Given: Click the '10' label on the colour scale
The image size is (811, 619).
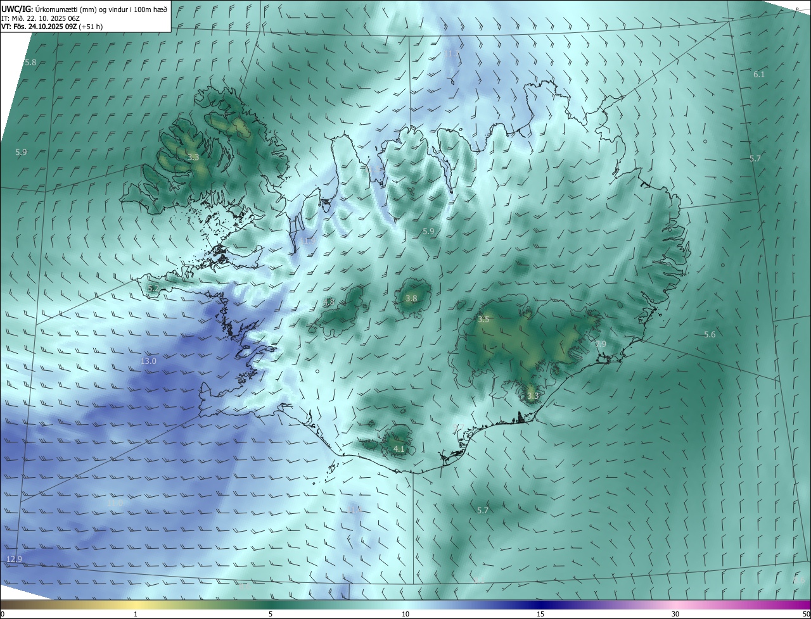Looking at the screenshot, I should click(x=405, y=614).
